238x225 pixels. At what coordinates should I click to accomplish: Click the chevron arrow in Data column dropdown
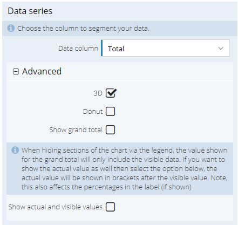point(221,48)
